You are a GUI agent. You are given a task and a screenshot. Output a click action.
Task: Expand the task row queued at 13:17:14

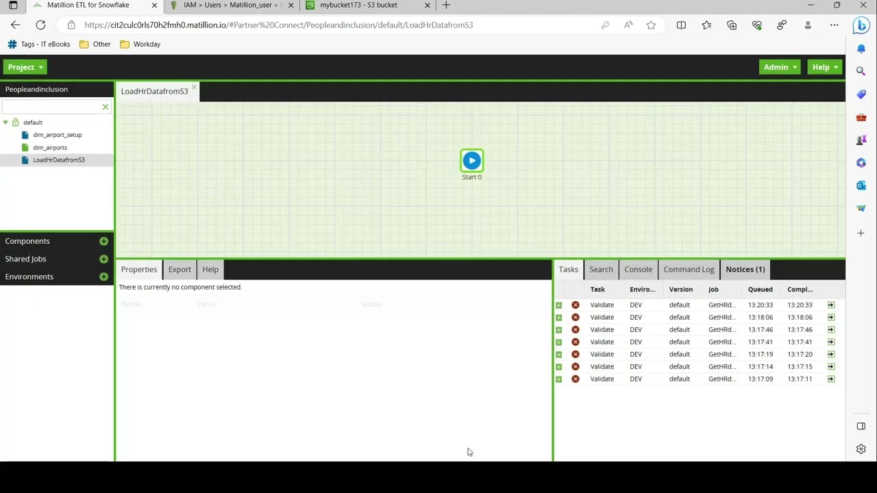point(559,367)
